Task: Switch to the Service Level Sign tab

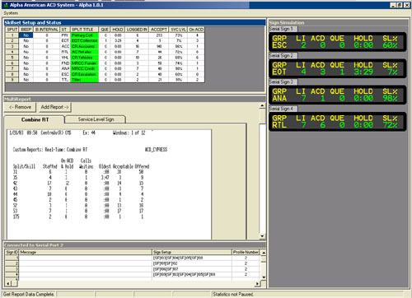Action: pos(96,119)
